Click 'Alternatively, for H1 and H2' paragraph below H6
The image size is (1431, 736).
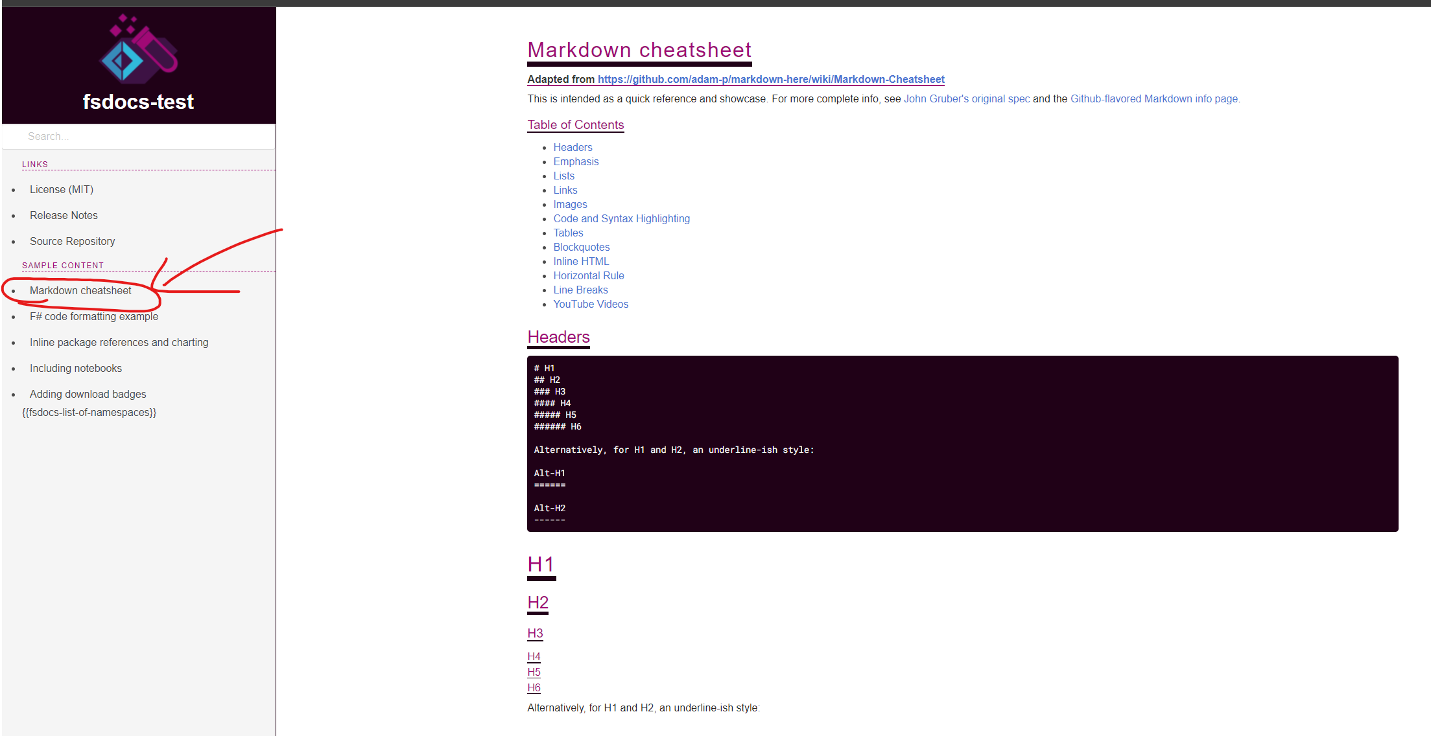click(x=643, y=707)
